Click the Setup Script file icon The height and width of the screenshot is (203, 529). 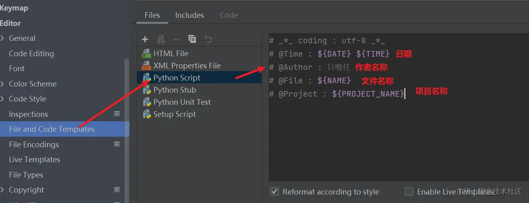[x=147, y=114]
